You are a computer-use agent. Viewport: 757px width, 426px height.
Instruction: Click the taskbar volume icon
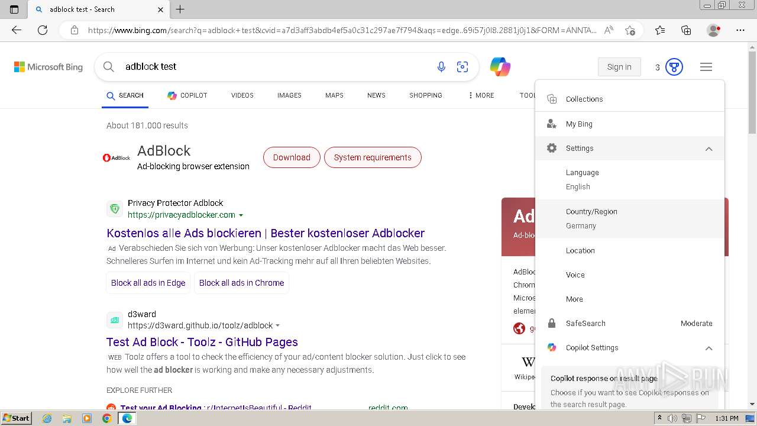point(672,418)
